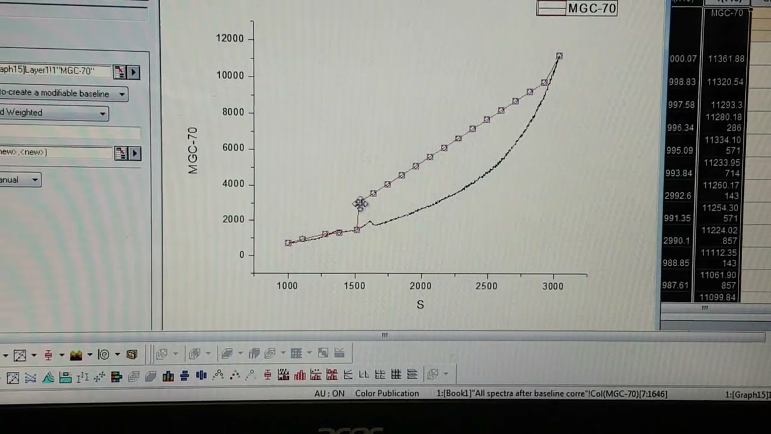Image resolution: width=771 pixels, height=434 pixels.
Task: Click the Y axis title MGC-70
Action: [x=193, y=150]
